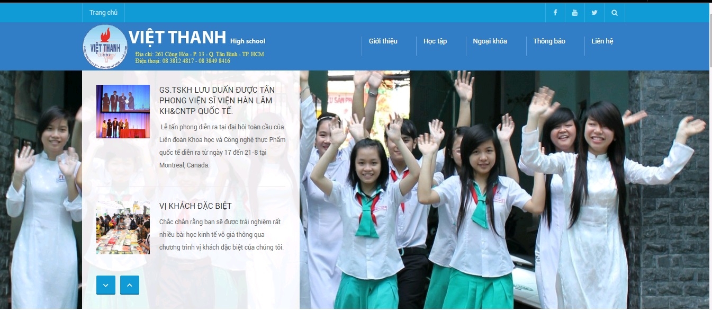Open the Học tập menu

[x=435, y=41]
